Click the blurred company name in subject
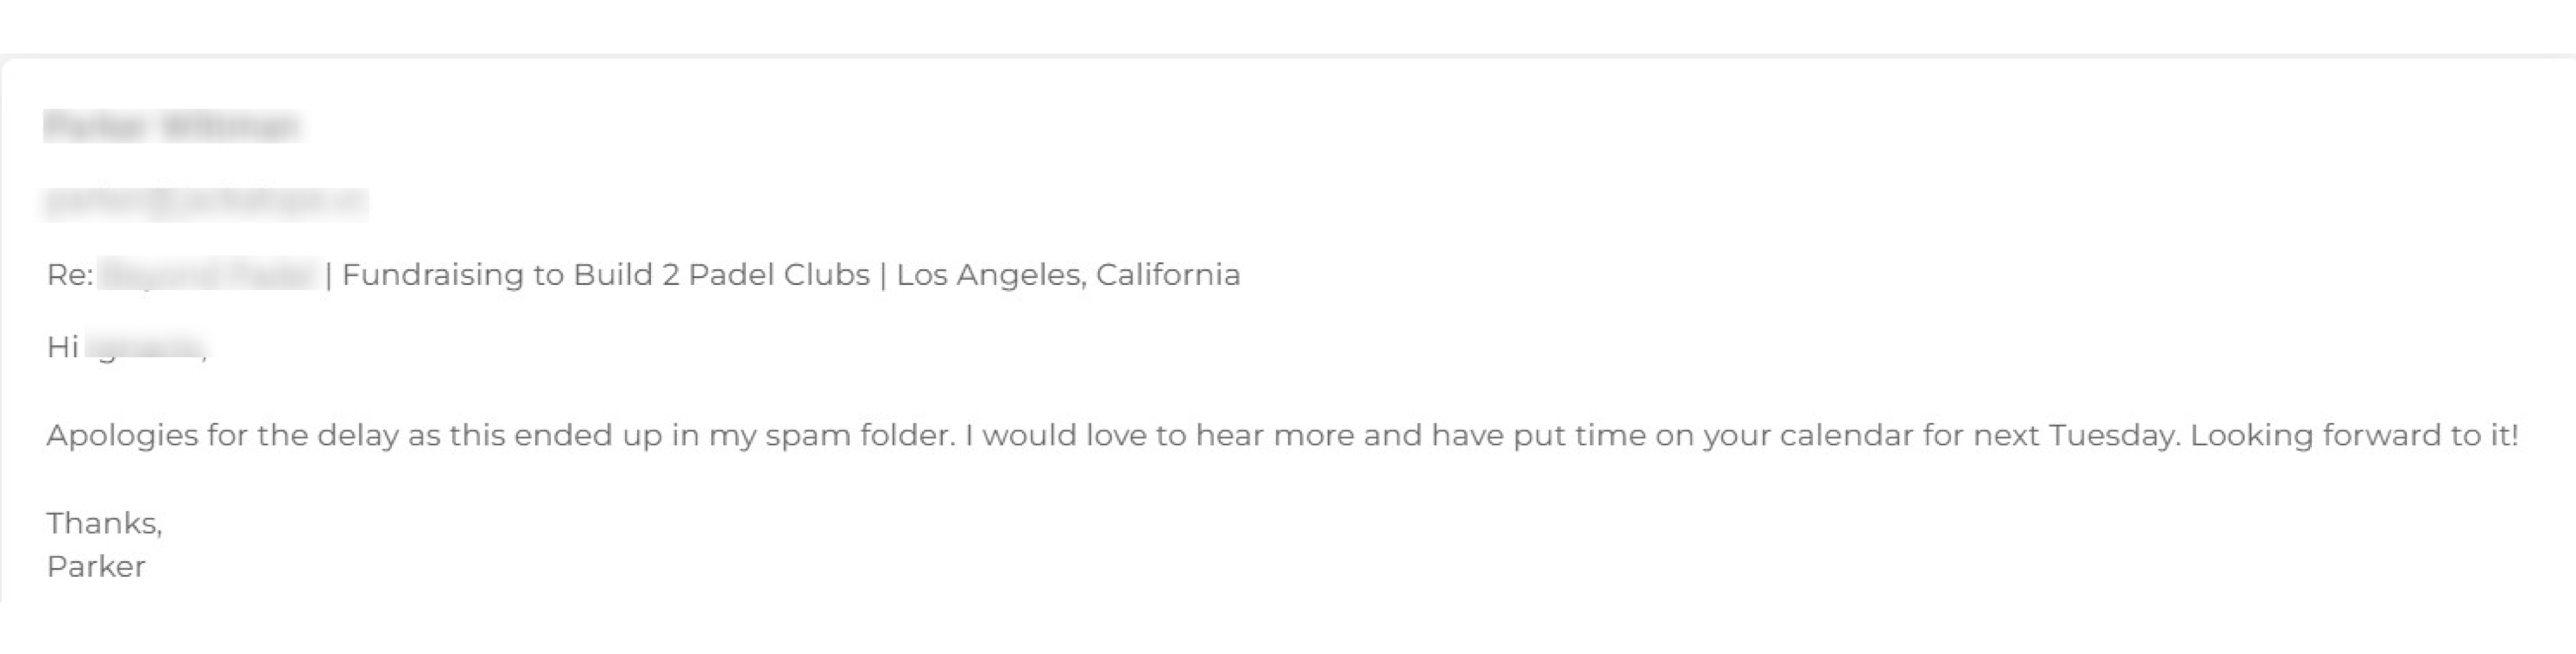This screenshot has height=654, width=2576. 209,275
